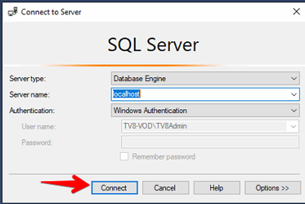
Task: Show more settings with Options >>
Action: coord(273,188)
